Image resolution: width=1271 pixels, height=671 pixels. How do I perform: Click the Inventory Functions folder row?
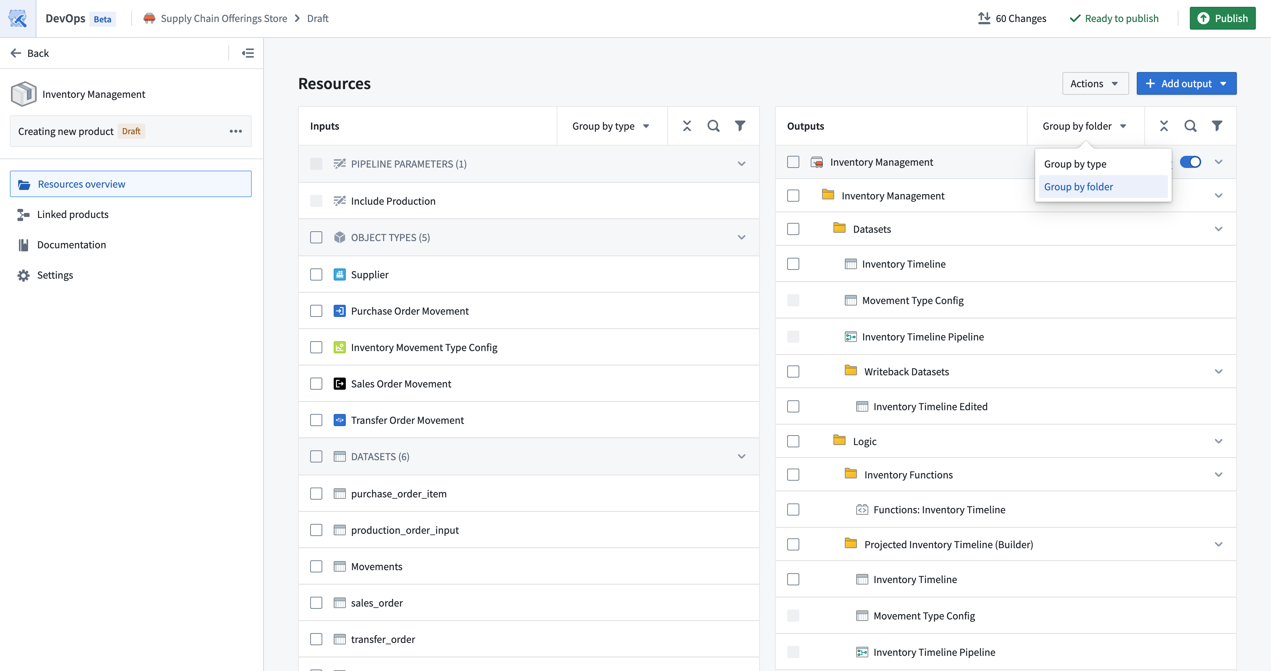click(x=1006, y=475)
